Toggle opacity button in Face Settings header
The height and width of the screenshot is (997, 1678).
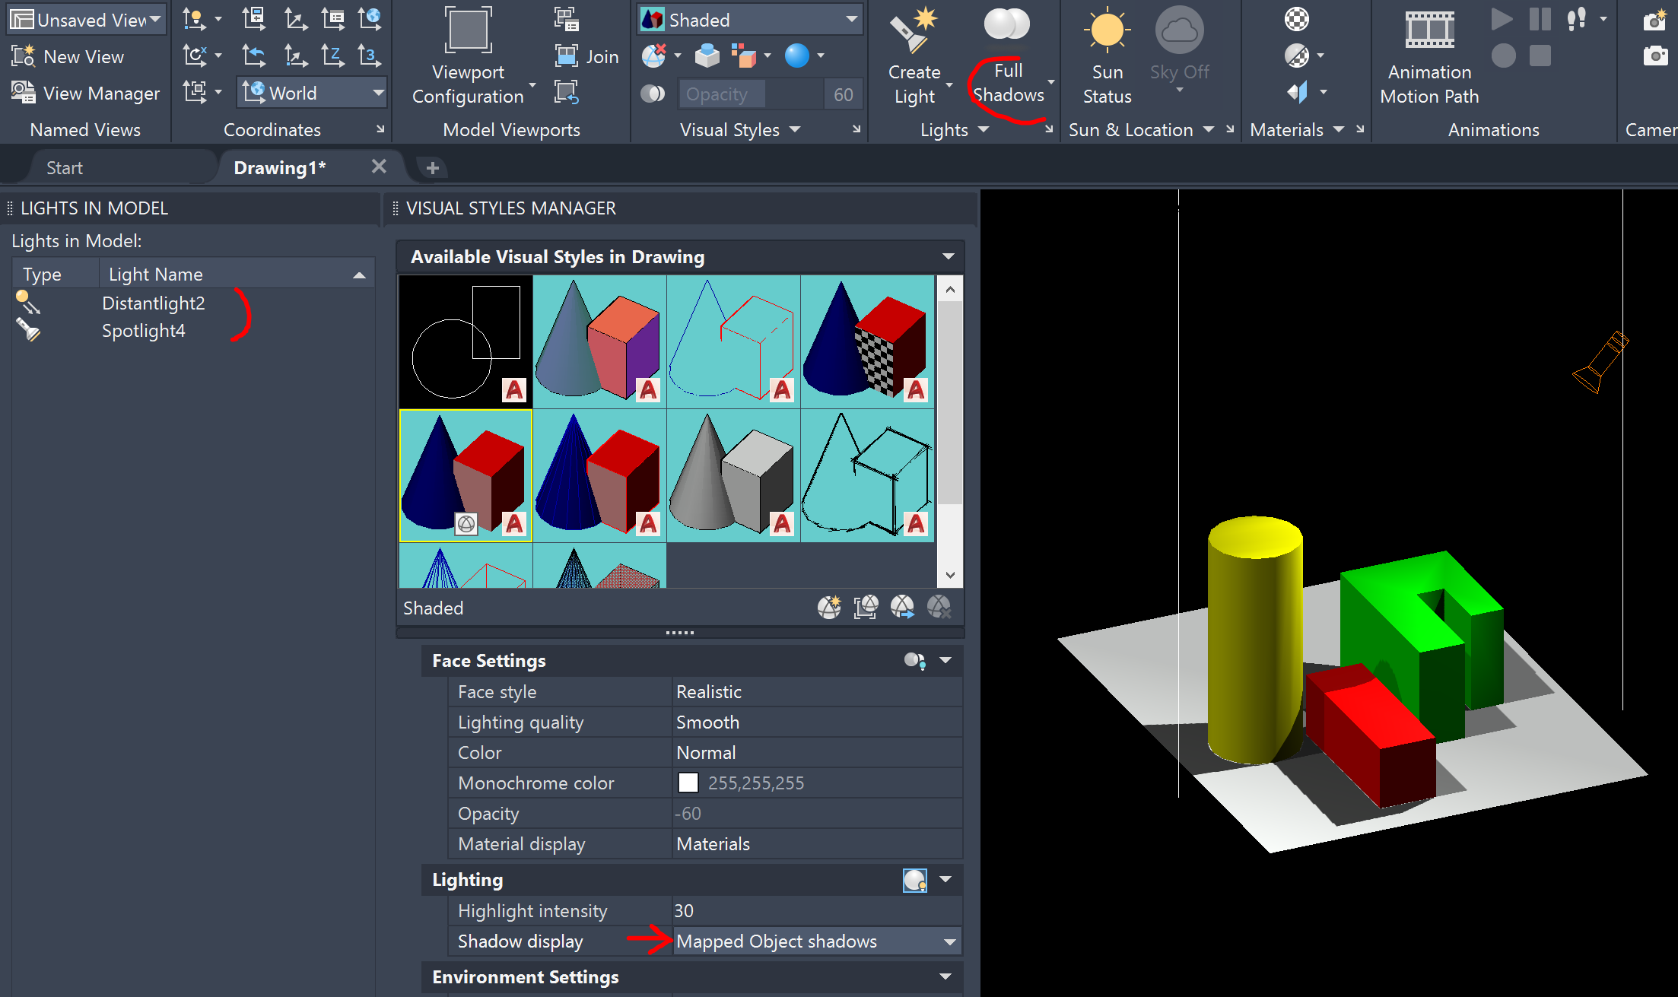coord(914,661)
